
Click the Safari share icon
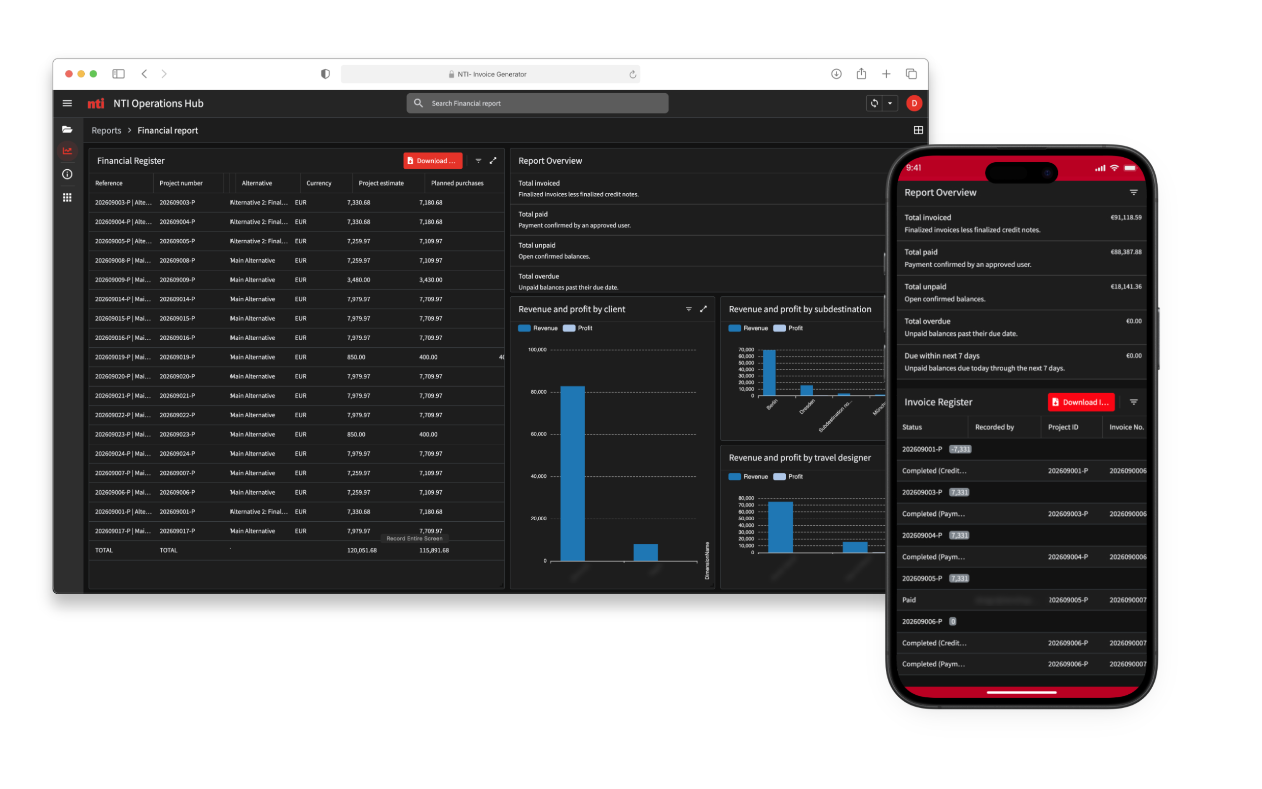862,73
